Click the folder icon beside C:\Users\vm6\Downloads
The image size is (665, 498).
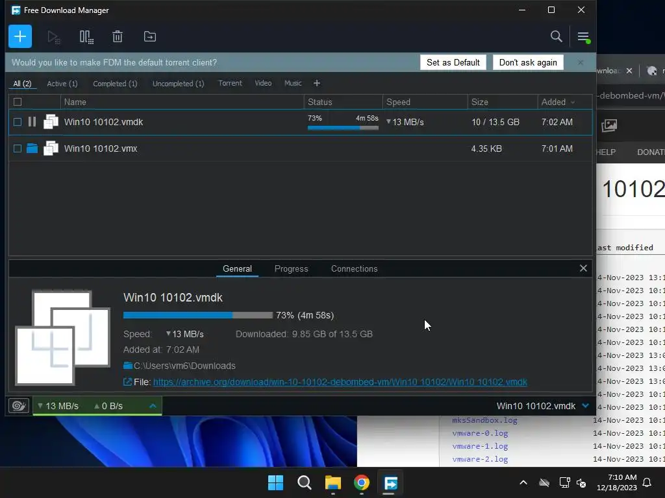128,366
